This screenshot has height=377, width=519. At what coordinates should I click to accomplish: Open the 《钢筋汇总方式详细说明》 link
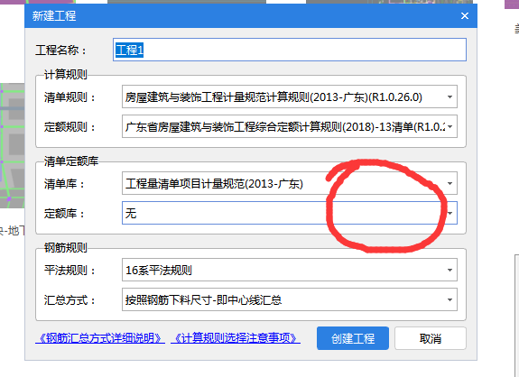(x=100, y=338)
